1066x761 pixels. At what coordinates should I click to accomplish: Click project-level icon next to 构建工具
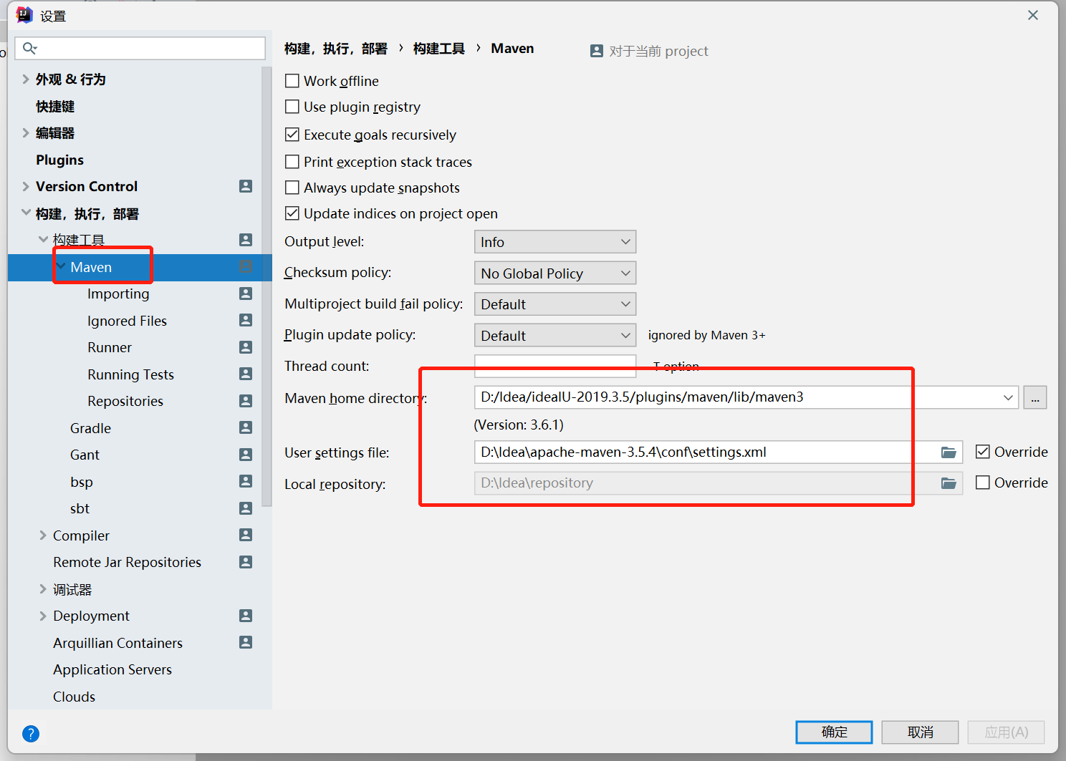(246, 240)
